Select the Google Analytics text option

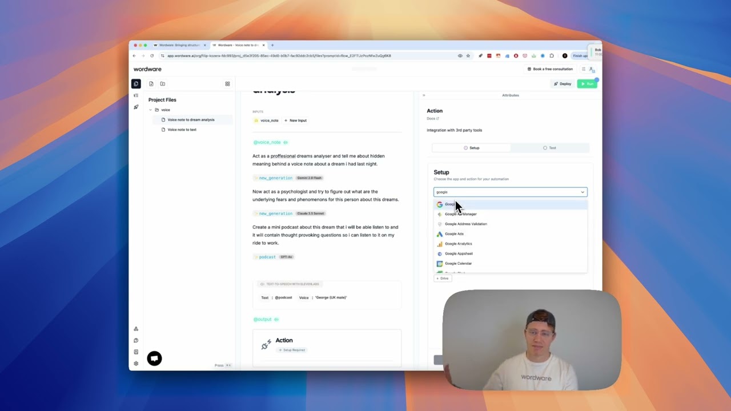point(458,244)
